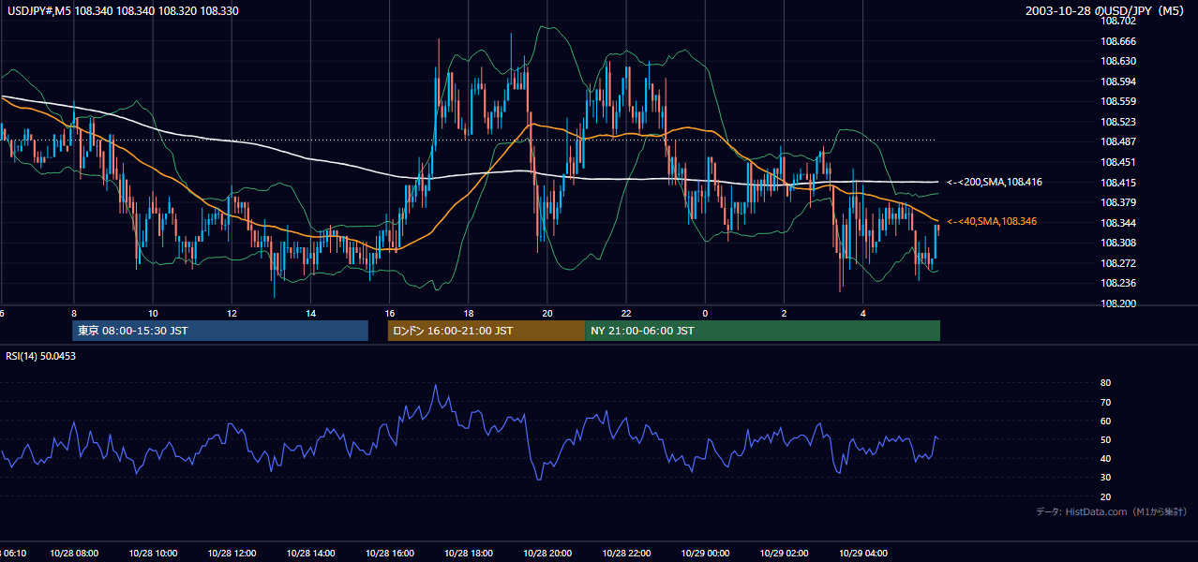Click hour label 14 beneath the price chart

(x=310, y=313)
